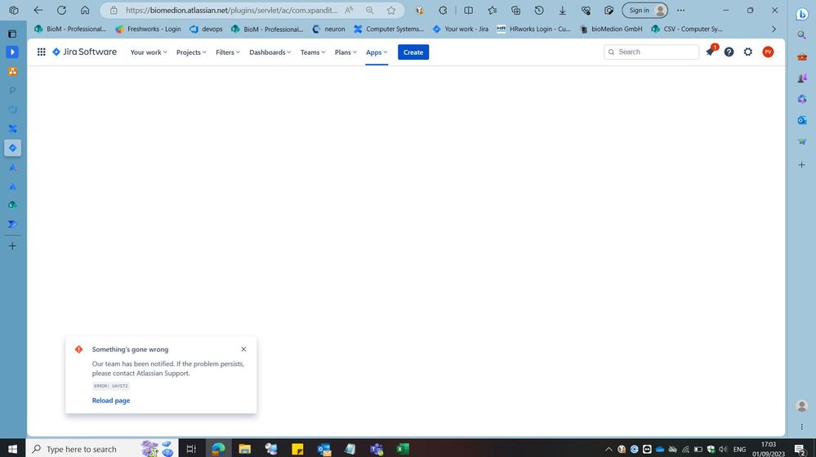816x457 pixels.
Task: Expand the Dashboards menu
Action: (x=270, y=52)
